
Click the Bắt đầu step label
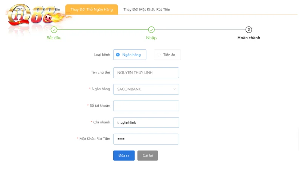coord(54,38)
